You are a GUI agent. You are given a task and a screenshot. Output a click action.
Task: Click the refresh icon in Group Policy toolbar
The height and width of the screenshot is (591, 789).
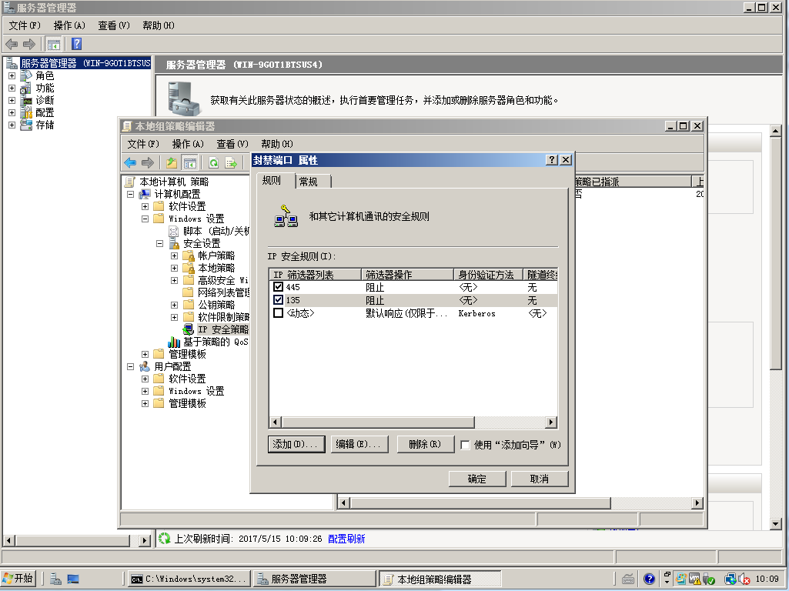pyautogui.click(x=213, y=162)
